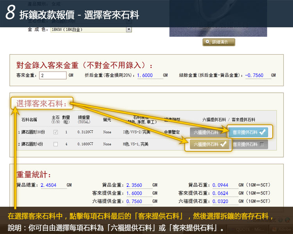Choose 客來提供石料 for 鑽石圓形4份 row
Screen dimensions: 293x234
(249, 144)
